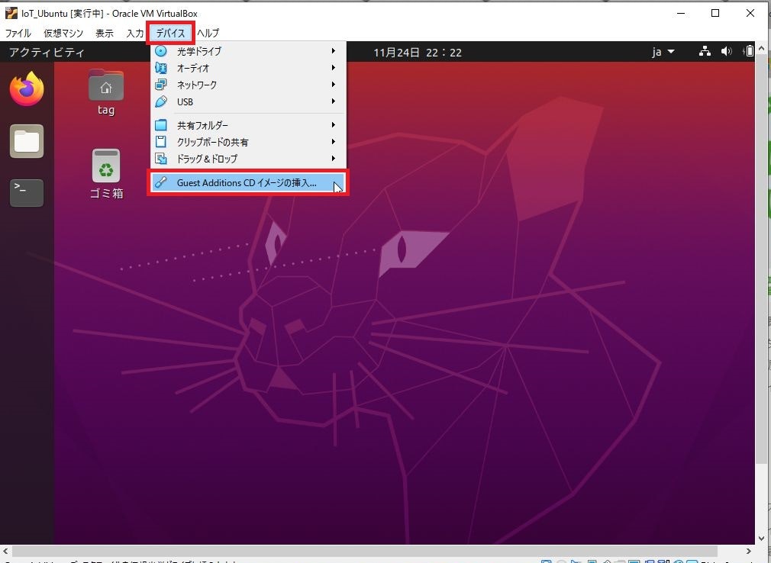
Task: Click the vertical scrollbar up arrow
Action: (x=761, y=47)
